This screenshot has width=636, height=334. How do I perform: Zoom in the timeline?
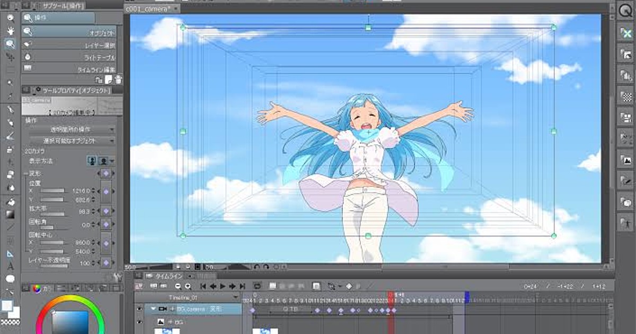click(188, 286)
